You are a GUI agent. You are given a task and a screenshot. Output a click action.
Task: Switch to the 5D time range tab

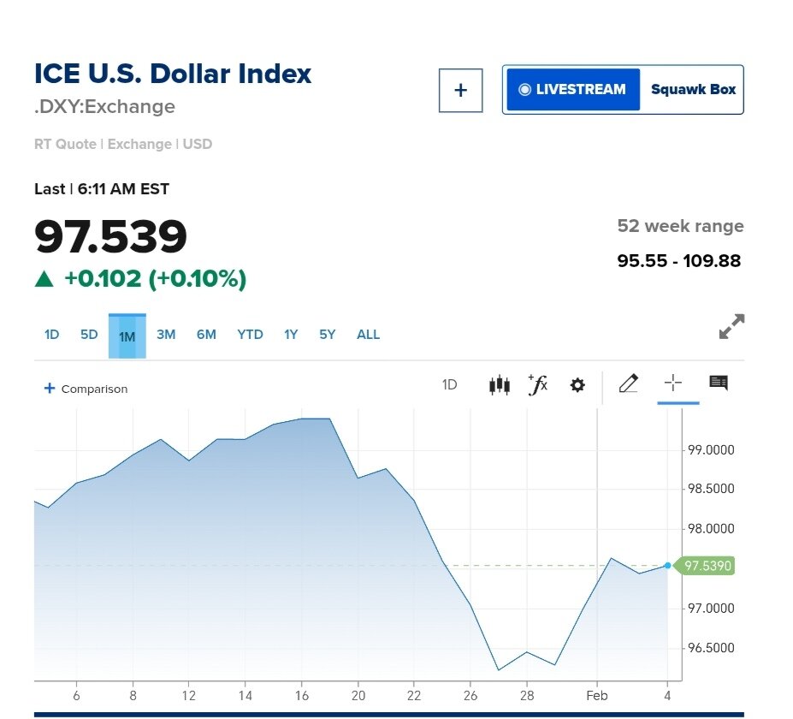89,335
